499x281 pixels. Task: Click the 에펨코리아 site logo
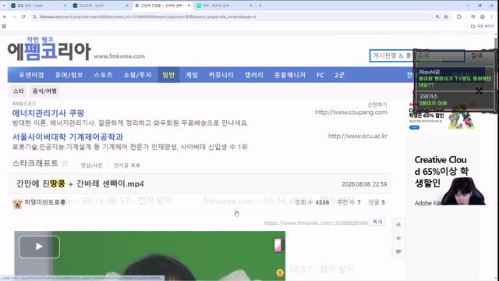tap(49, 49)
